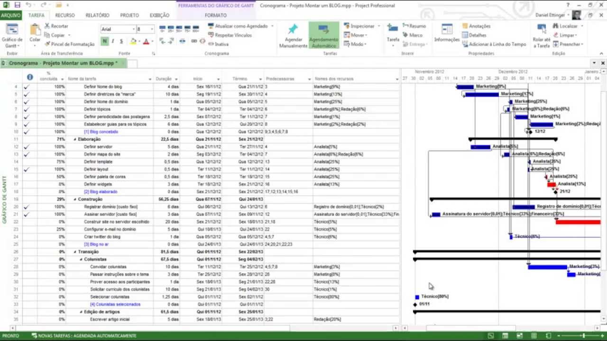Toggle italic formatting
Screen dimensions: 607x341
[x=113, y=41]
